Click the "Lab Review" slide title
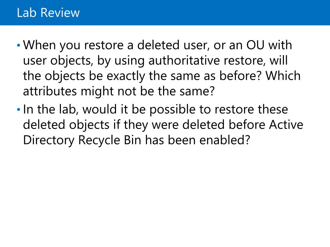Image resolution: width=330 pixels, height=247 pixels. 48,13
